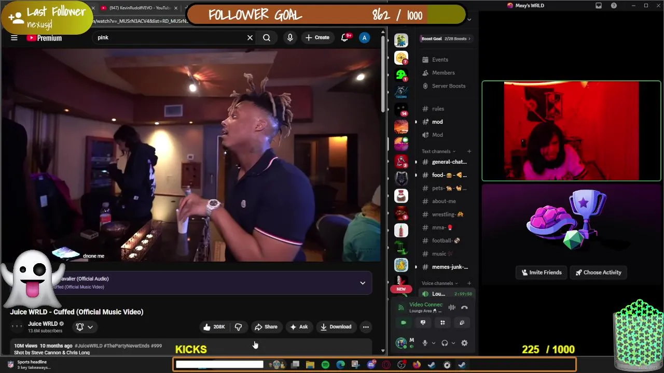Deafen with the headphones icon
The width and height of the screenshot is (664, 373).
point(445,343)
